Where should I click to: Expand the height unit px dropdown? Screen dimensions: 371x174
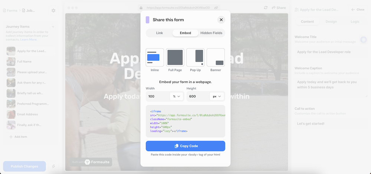pyautogui.click(x=217, y=96)
